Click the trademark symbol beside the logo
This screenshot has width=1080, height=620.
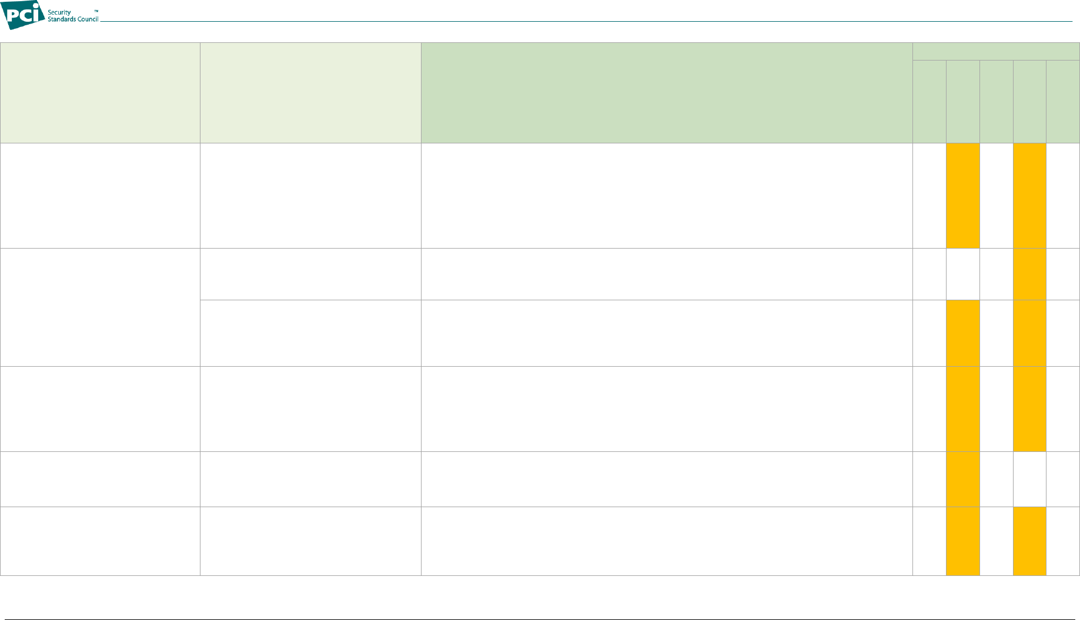[x=96, y=11]
